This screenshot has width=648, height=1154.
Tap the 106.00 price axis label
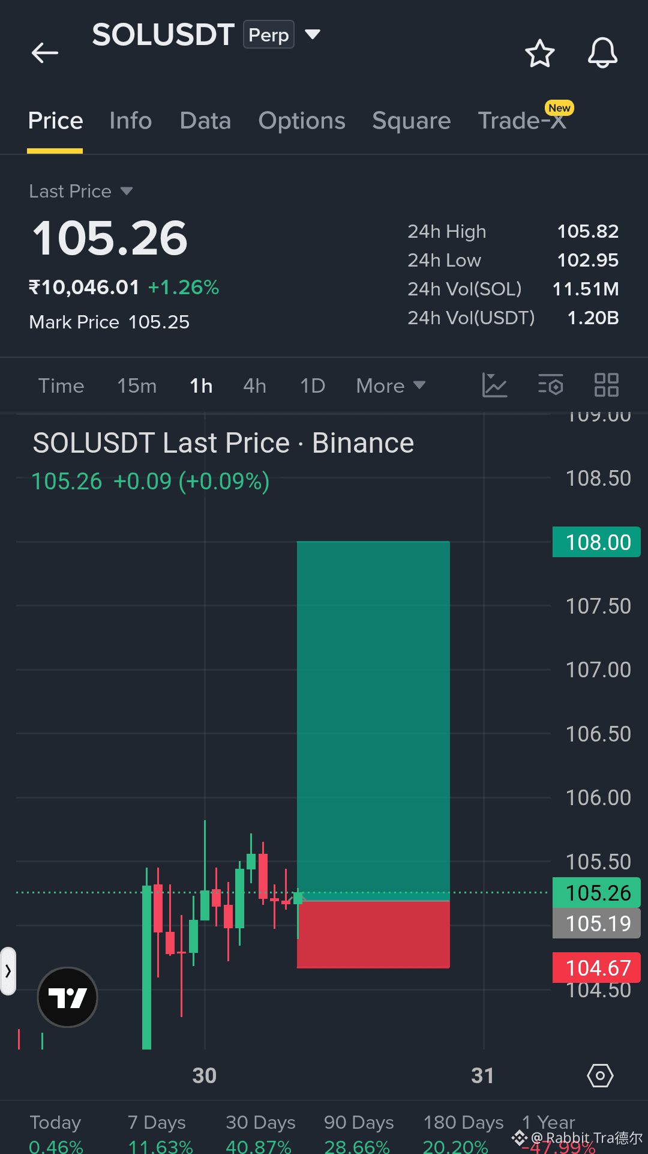(x=598, y=798)
